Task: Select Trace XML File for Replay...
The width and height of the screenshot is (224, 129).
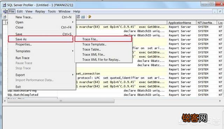Action: point(104,60)
